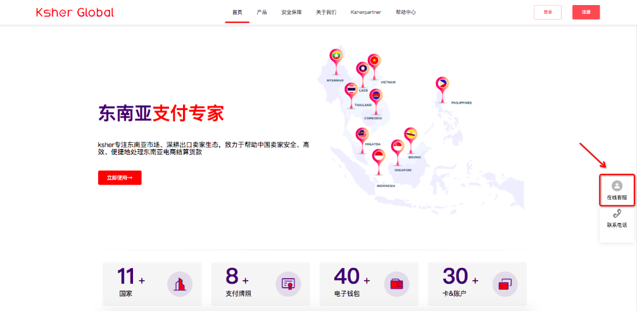Open the 帮助中心 navigation item
This screenshot has width=637, height=311.
tap(405, 12)
